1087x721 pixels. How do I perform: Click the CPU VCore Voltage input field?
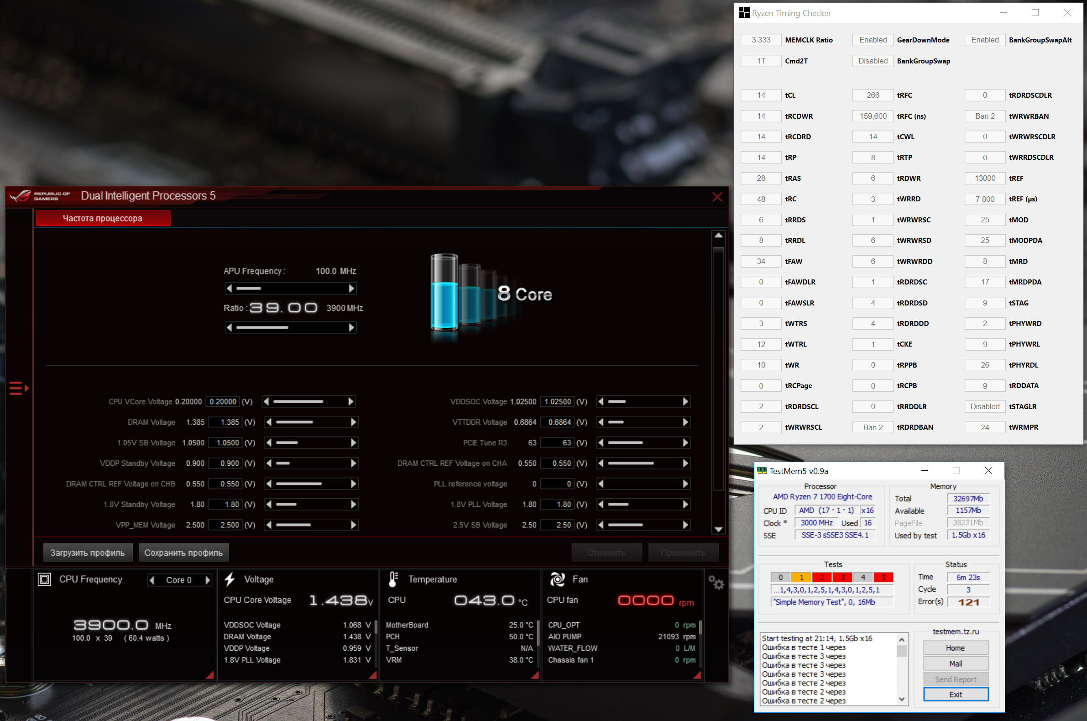pos(223,401)
